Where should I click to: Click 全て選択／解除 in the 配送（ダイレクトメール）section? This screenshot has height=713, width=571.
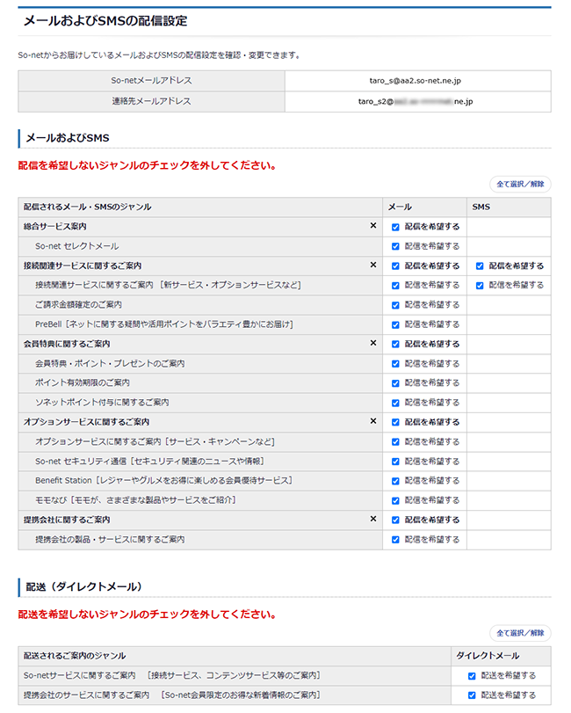(520, 633)
